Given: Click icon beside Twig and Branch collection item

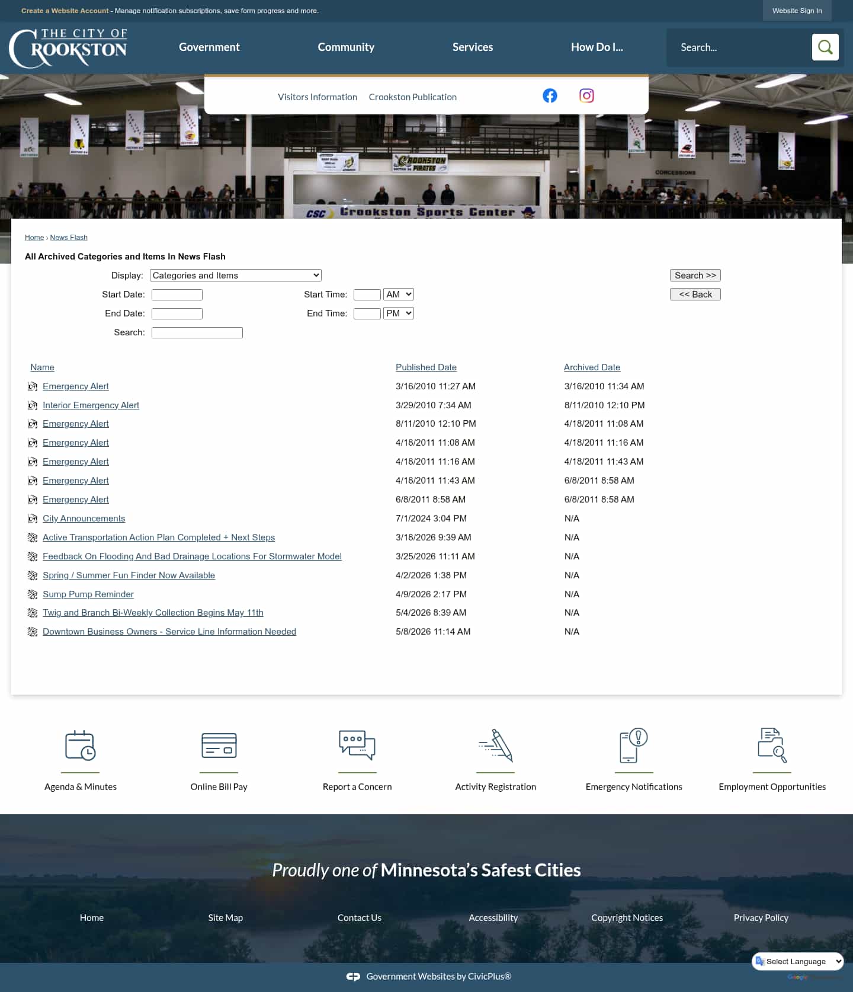Looking at the screenshot, I should tap(33, 613).
